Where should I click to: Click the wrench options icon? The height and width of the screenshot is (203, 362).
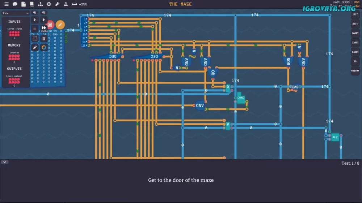(x=57, y=4)
